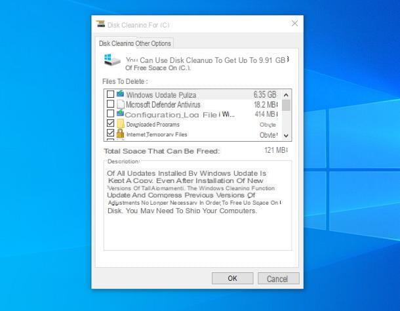Dismiss dialog with the Cancel button

pyautogui.click(x=278, y=278)
